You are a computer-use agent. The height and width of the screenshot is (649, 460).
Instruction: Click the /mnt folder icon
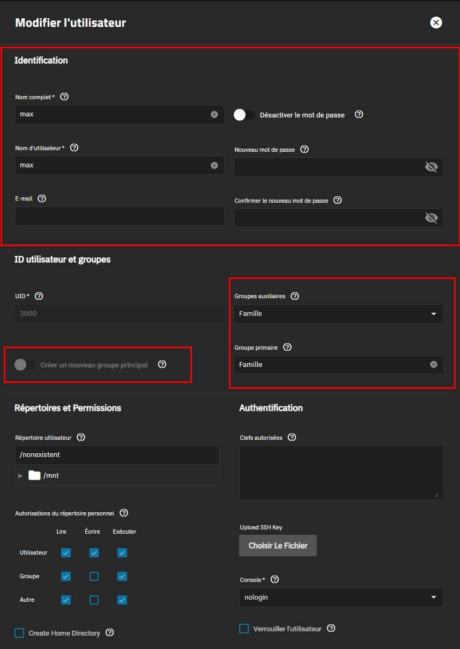[x=34, y=475]
